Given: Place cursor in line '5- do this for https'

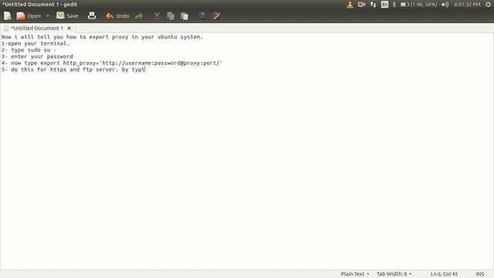Looking at the screenshot, I should 73,69.
